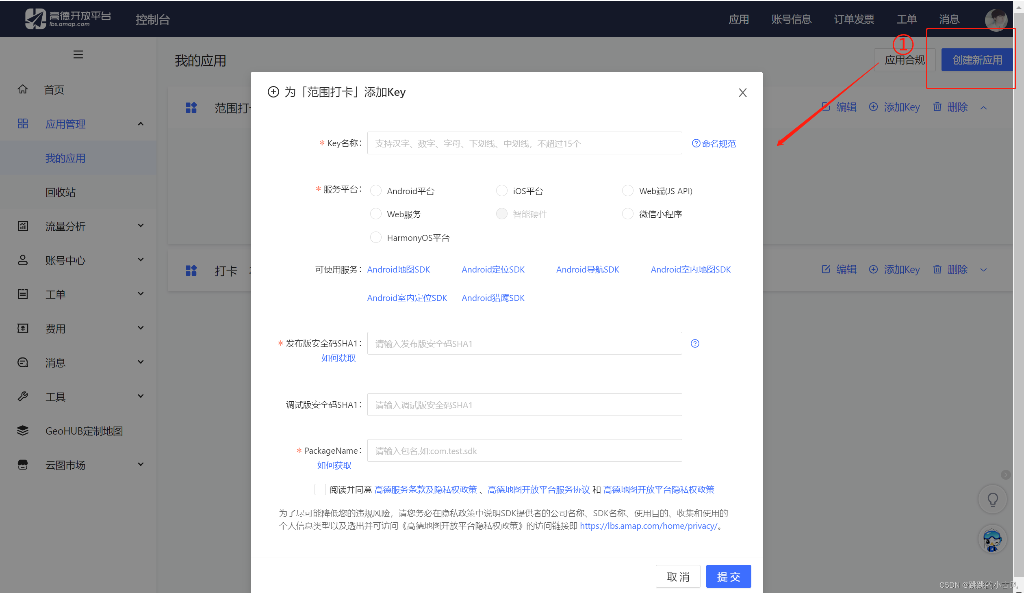Image resolution: width=1024 pixels, height=593 pixels.
Task: Select the Android平台 radio button
Action: [376, 191]
